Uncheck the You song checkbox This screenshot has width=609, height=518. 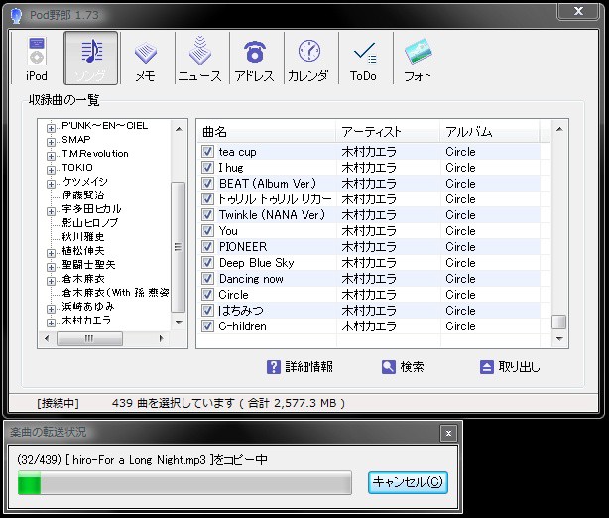point(207,231)
